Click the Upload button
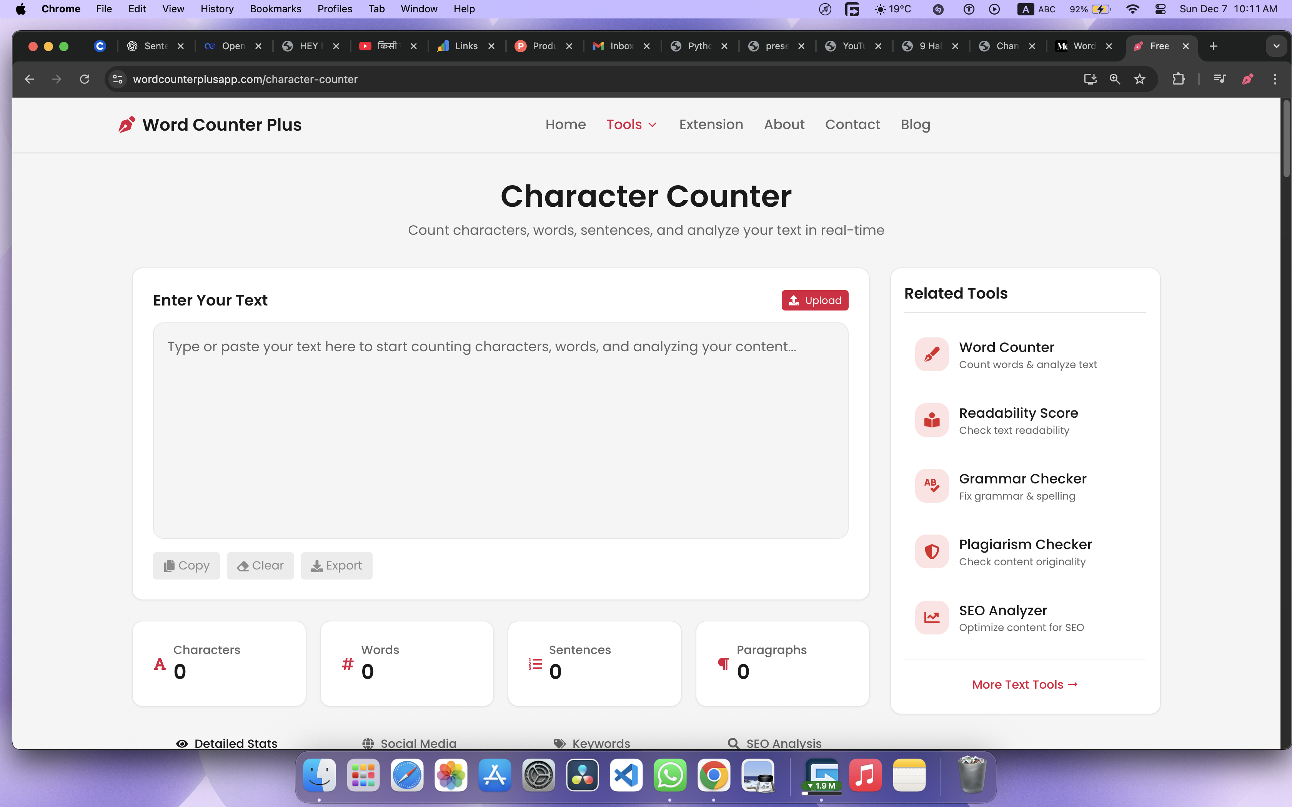Image resolution: width=1292 pixels, height=807 pixels. 815,300
